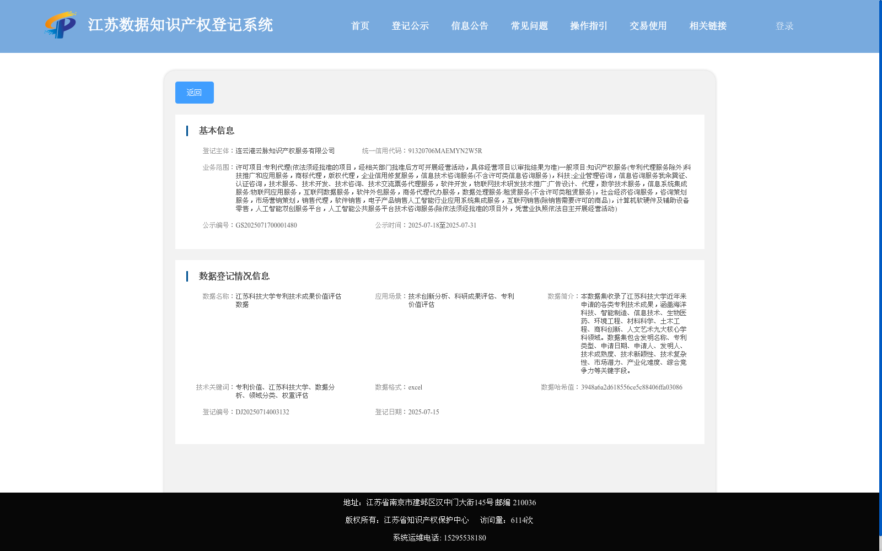Open the 交易使用 page
Image resolution: width=882 pixels, height=551 pixels.
tap(647, 25)
